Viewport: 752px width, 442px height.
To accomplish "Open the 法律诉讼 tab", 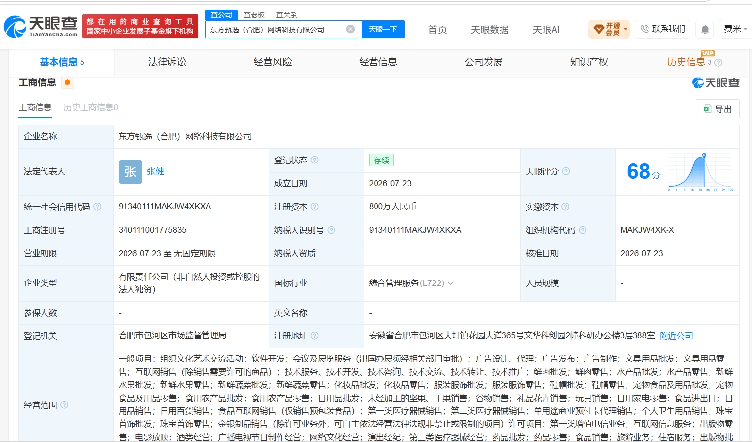I will click(x=167, y=62).
